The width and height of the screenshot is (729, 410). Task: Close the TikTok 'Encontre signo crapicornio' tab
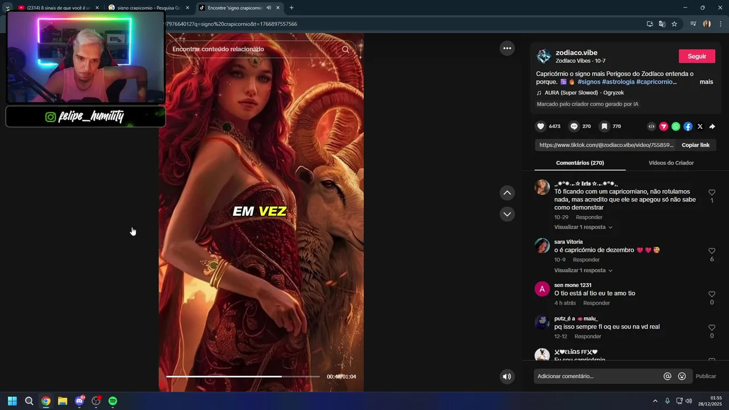coord(278,8)
